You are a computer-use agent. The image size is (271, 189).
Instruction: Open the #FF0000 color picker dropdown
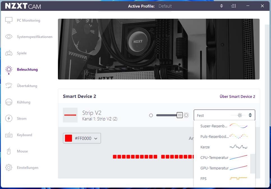tap(82, 138)
